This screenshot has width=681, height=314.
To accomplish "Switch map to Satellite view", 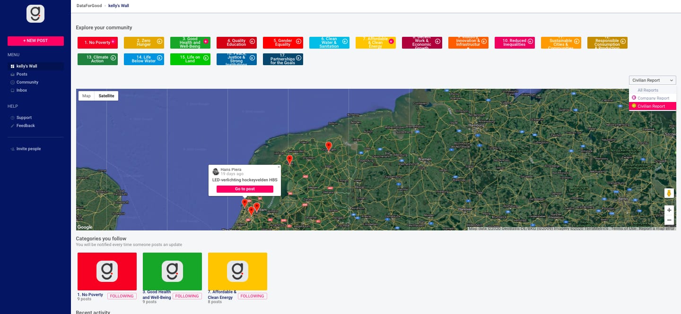I will pyautogui.click(x=106, y=96).
